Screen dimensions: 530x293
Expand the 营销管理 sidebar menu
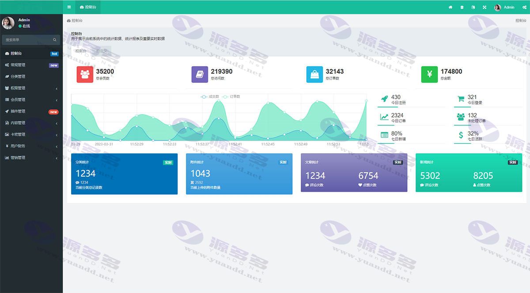[x=31, y=157]
